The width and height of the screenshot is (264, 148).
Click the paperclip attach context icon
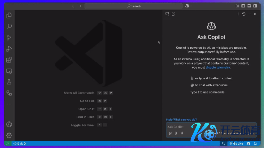pyautogui.click(x=176, y=133)
